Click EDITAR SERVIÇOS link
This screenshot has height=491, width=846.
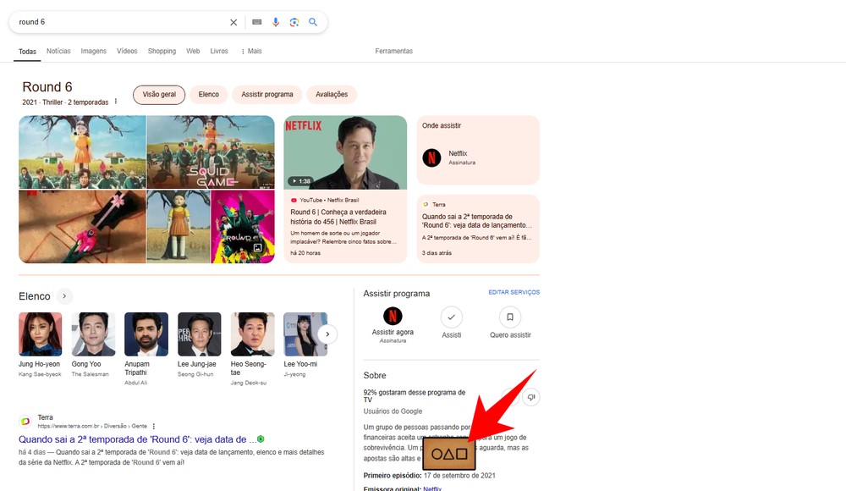(x=514, y=292)
